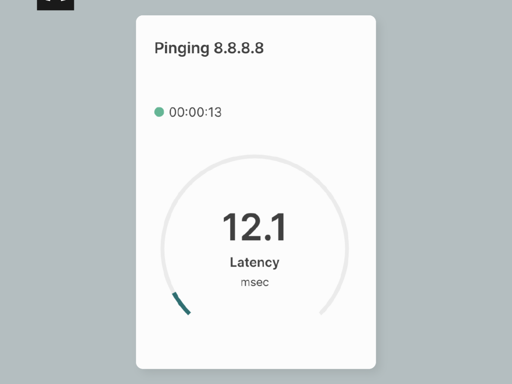Click the gray gauge arc at its top
Viewport: 512px width, 384px height.
point(255,157)
